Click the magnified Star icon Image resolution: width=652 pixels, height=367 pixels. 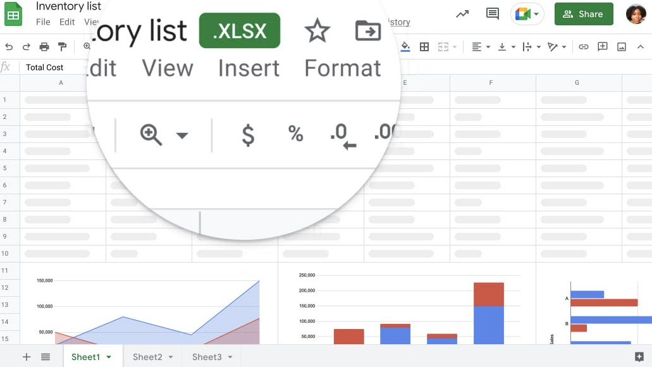click(x=317, y=30)
